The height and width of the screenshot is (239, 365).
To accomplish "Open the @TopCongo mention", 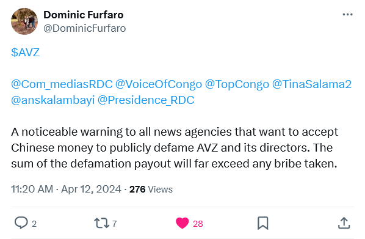I will 237,84.
